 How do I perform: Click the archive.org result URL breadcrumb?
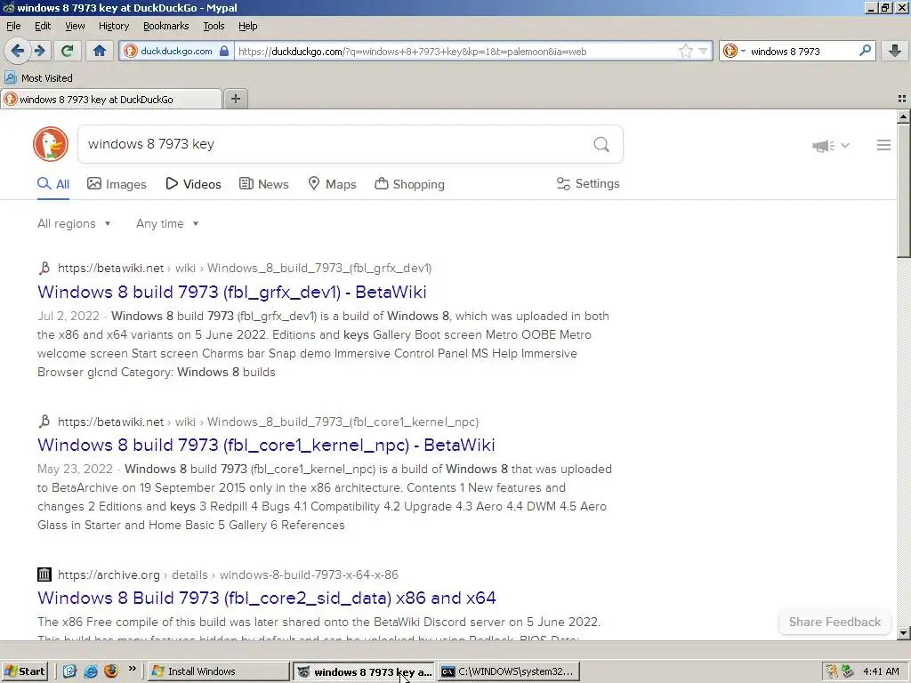pyautogui.click(x=228, y=575)
